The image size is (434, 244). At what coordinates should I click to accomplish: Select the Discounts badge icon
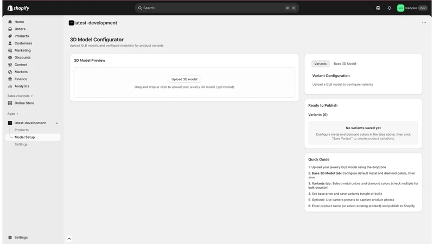tap(10, 57)
